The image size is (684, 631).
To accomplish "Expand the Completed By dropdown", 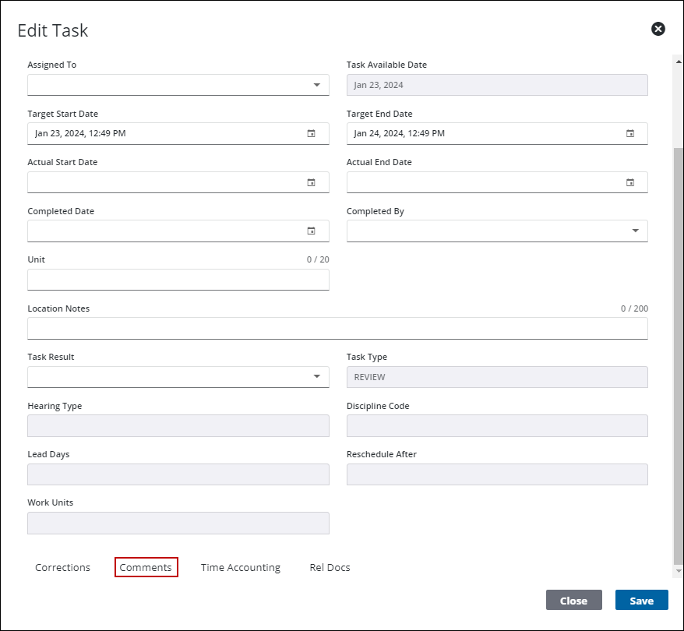I will (635, 231).
